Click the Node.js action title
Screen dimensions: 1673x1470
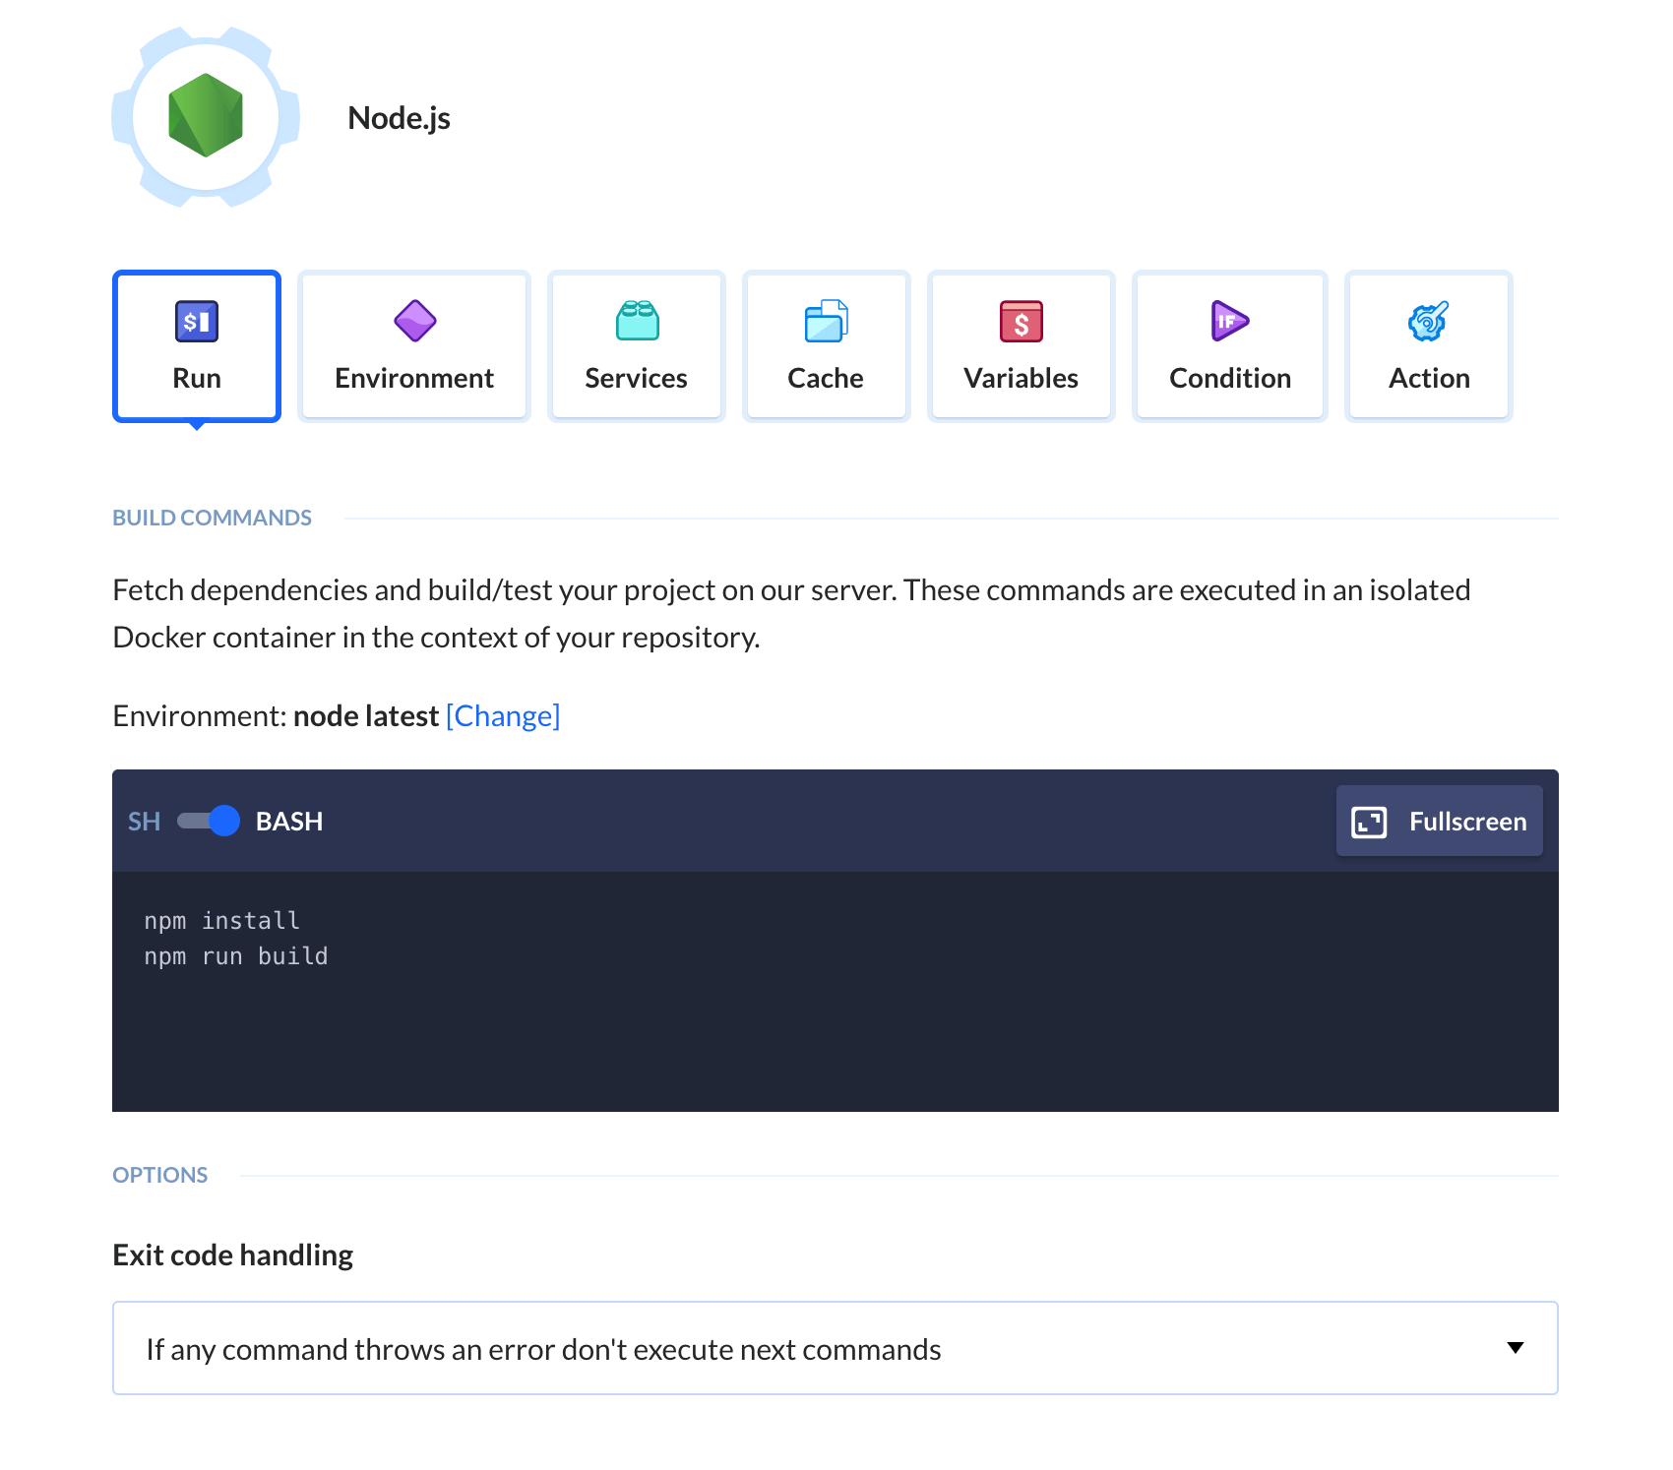(399, 118)
